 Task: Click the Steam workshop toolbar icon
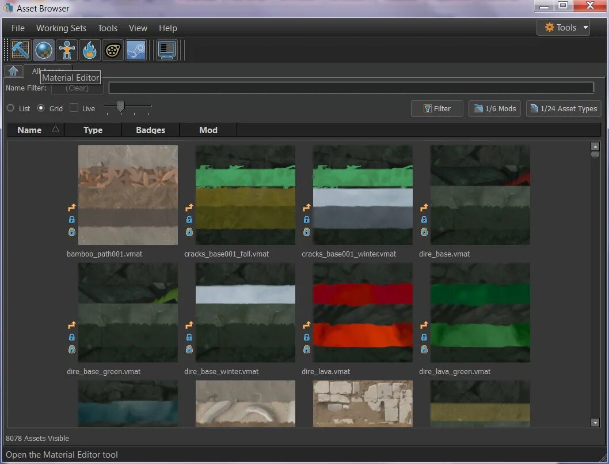(136, 50)
